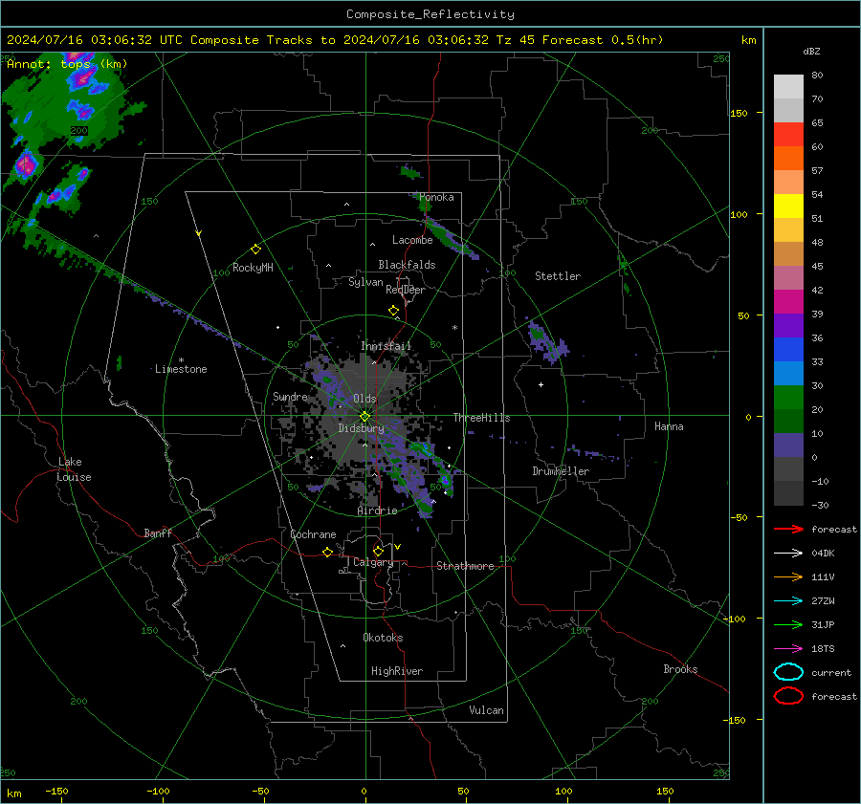
Task: Click the red forecast ellipse legend icon
Action: pos(788,696)
